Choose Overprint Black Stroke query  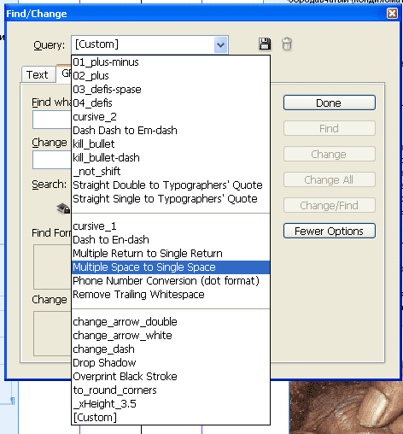tap(171, 377)
